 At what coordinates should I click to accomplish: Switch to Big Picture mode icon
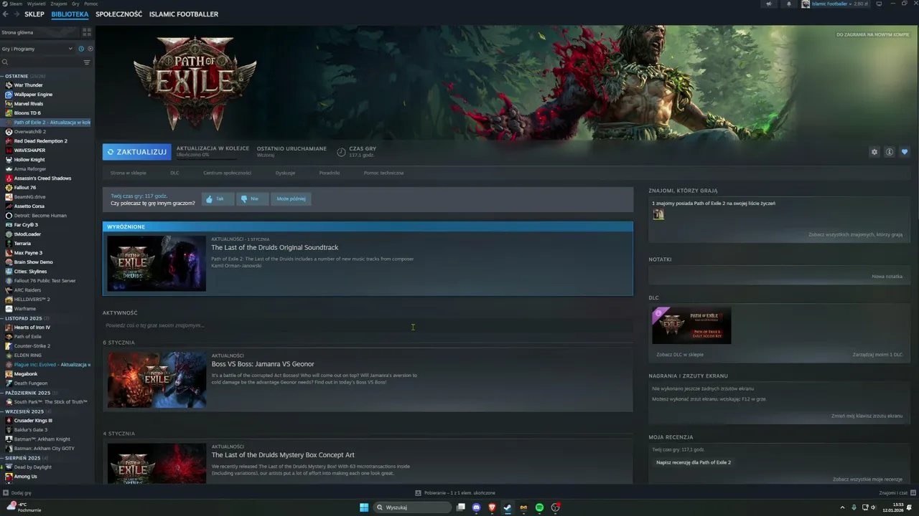click(x=879, y=4)
